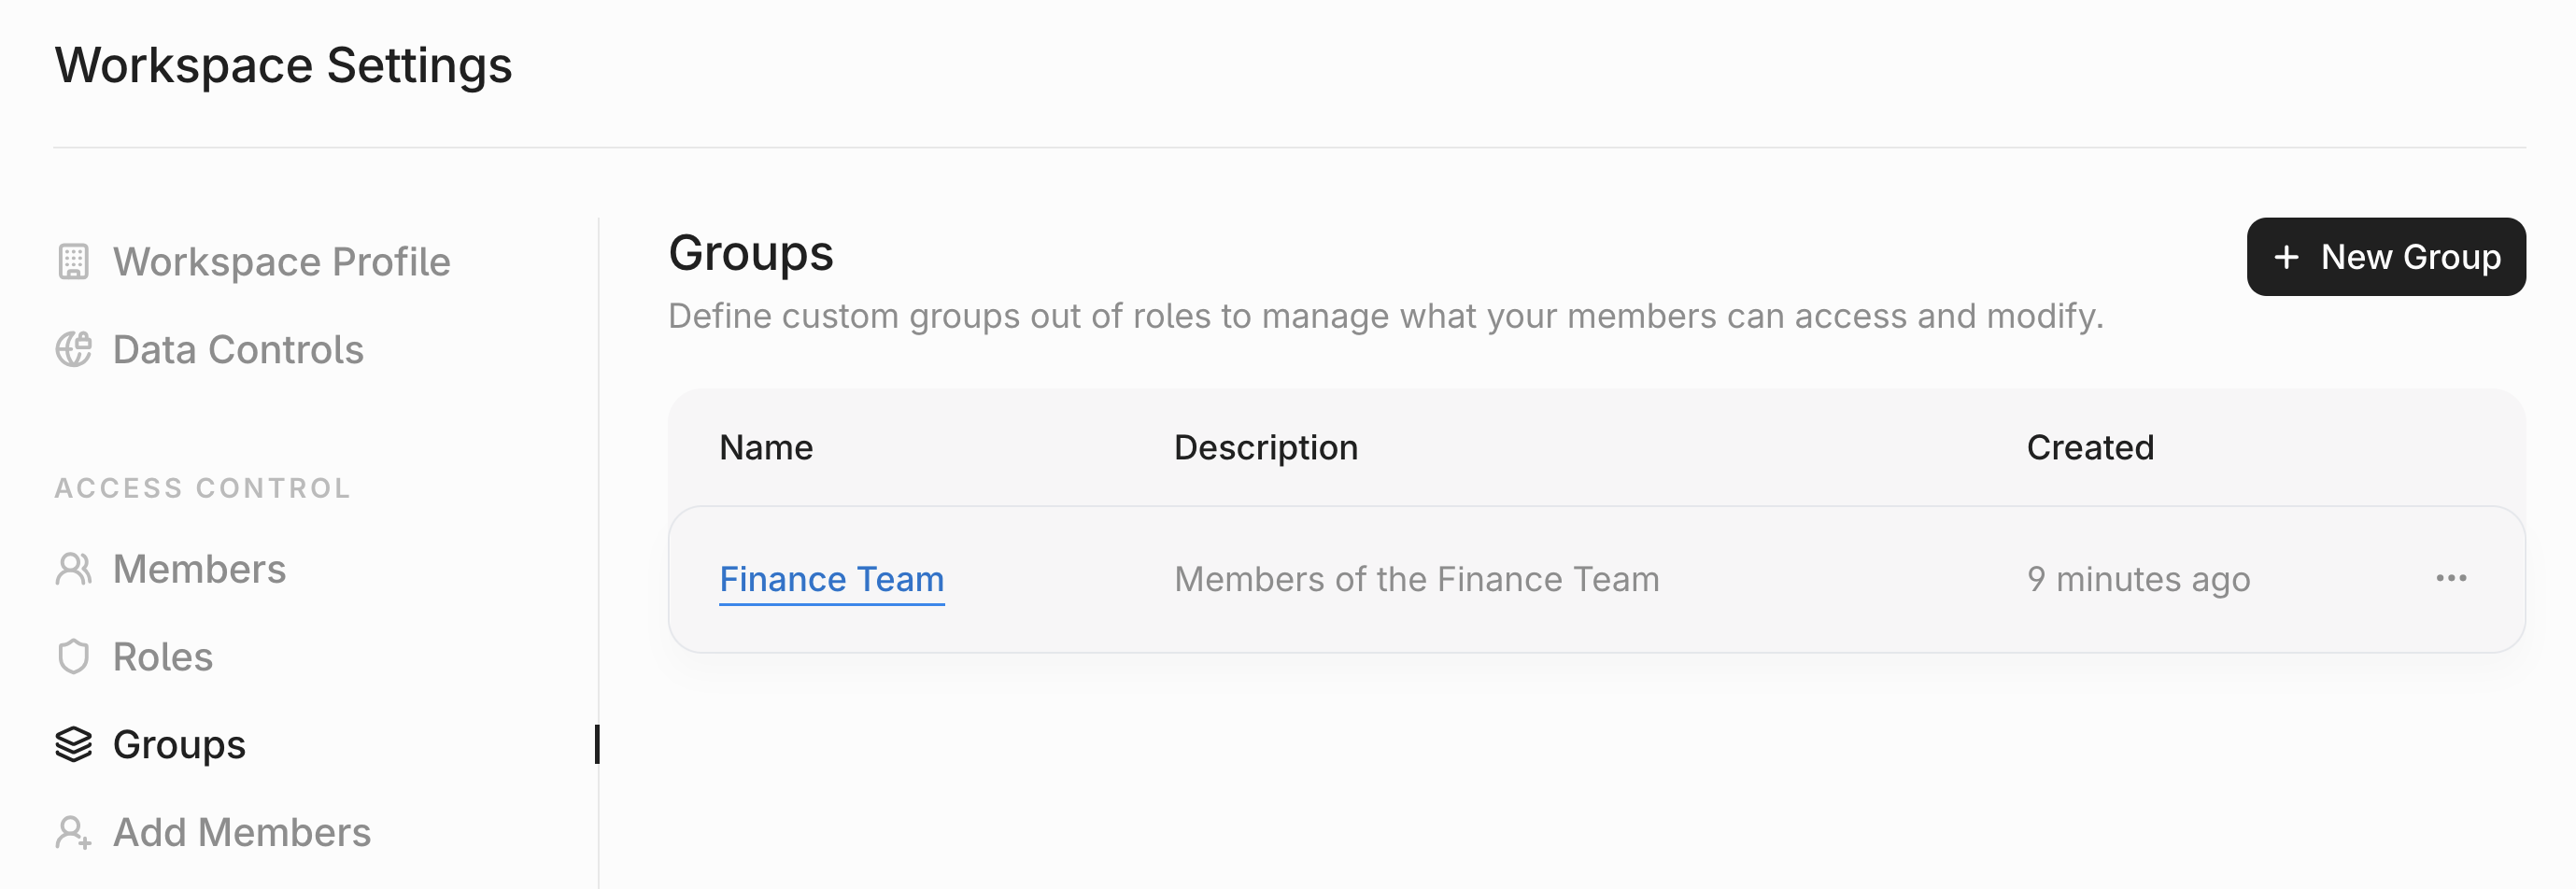This screenshot has height=889, width=2576.
Task: Click the Add Members person-plus icon
Action: pyautogui.click(x=73, y=832)
